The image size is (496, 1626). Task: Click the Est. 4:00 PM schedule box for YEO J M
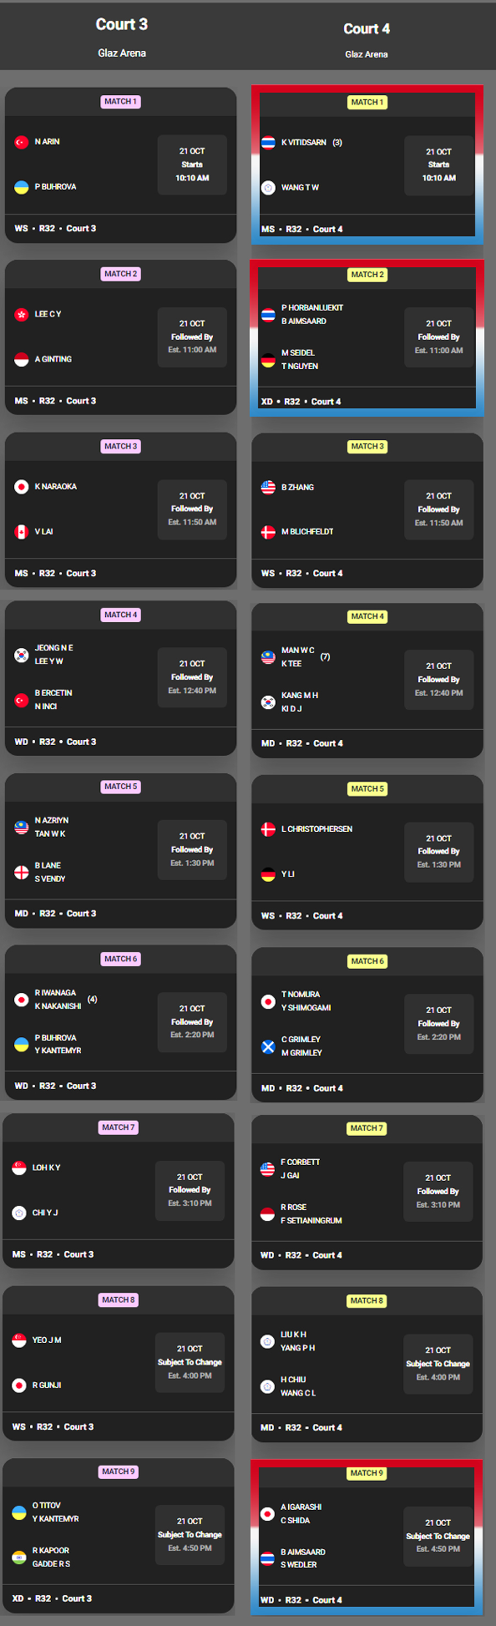point(190,1362)
